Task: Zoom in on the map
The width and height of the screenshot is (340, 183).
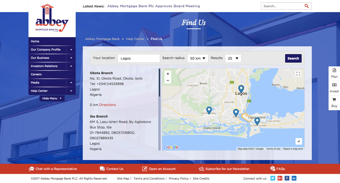Action: pyautogui.click(x=168, y=74)
